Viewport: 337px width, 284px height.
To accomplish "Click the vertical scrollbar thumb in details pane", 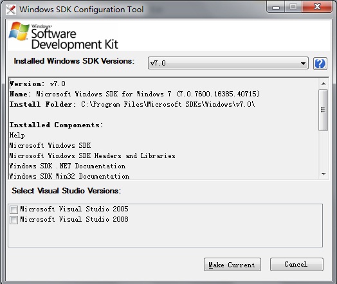I will (x=323, y=110).
